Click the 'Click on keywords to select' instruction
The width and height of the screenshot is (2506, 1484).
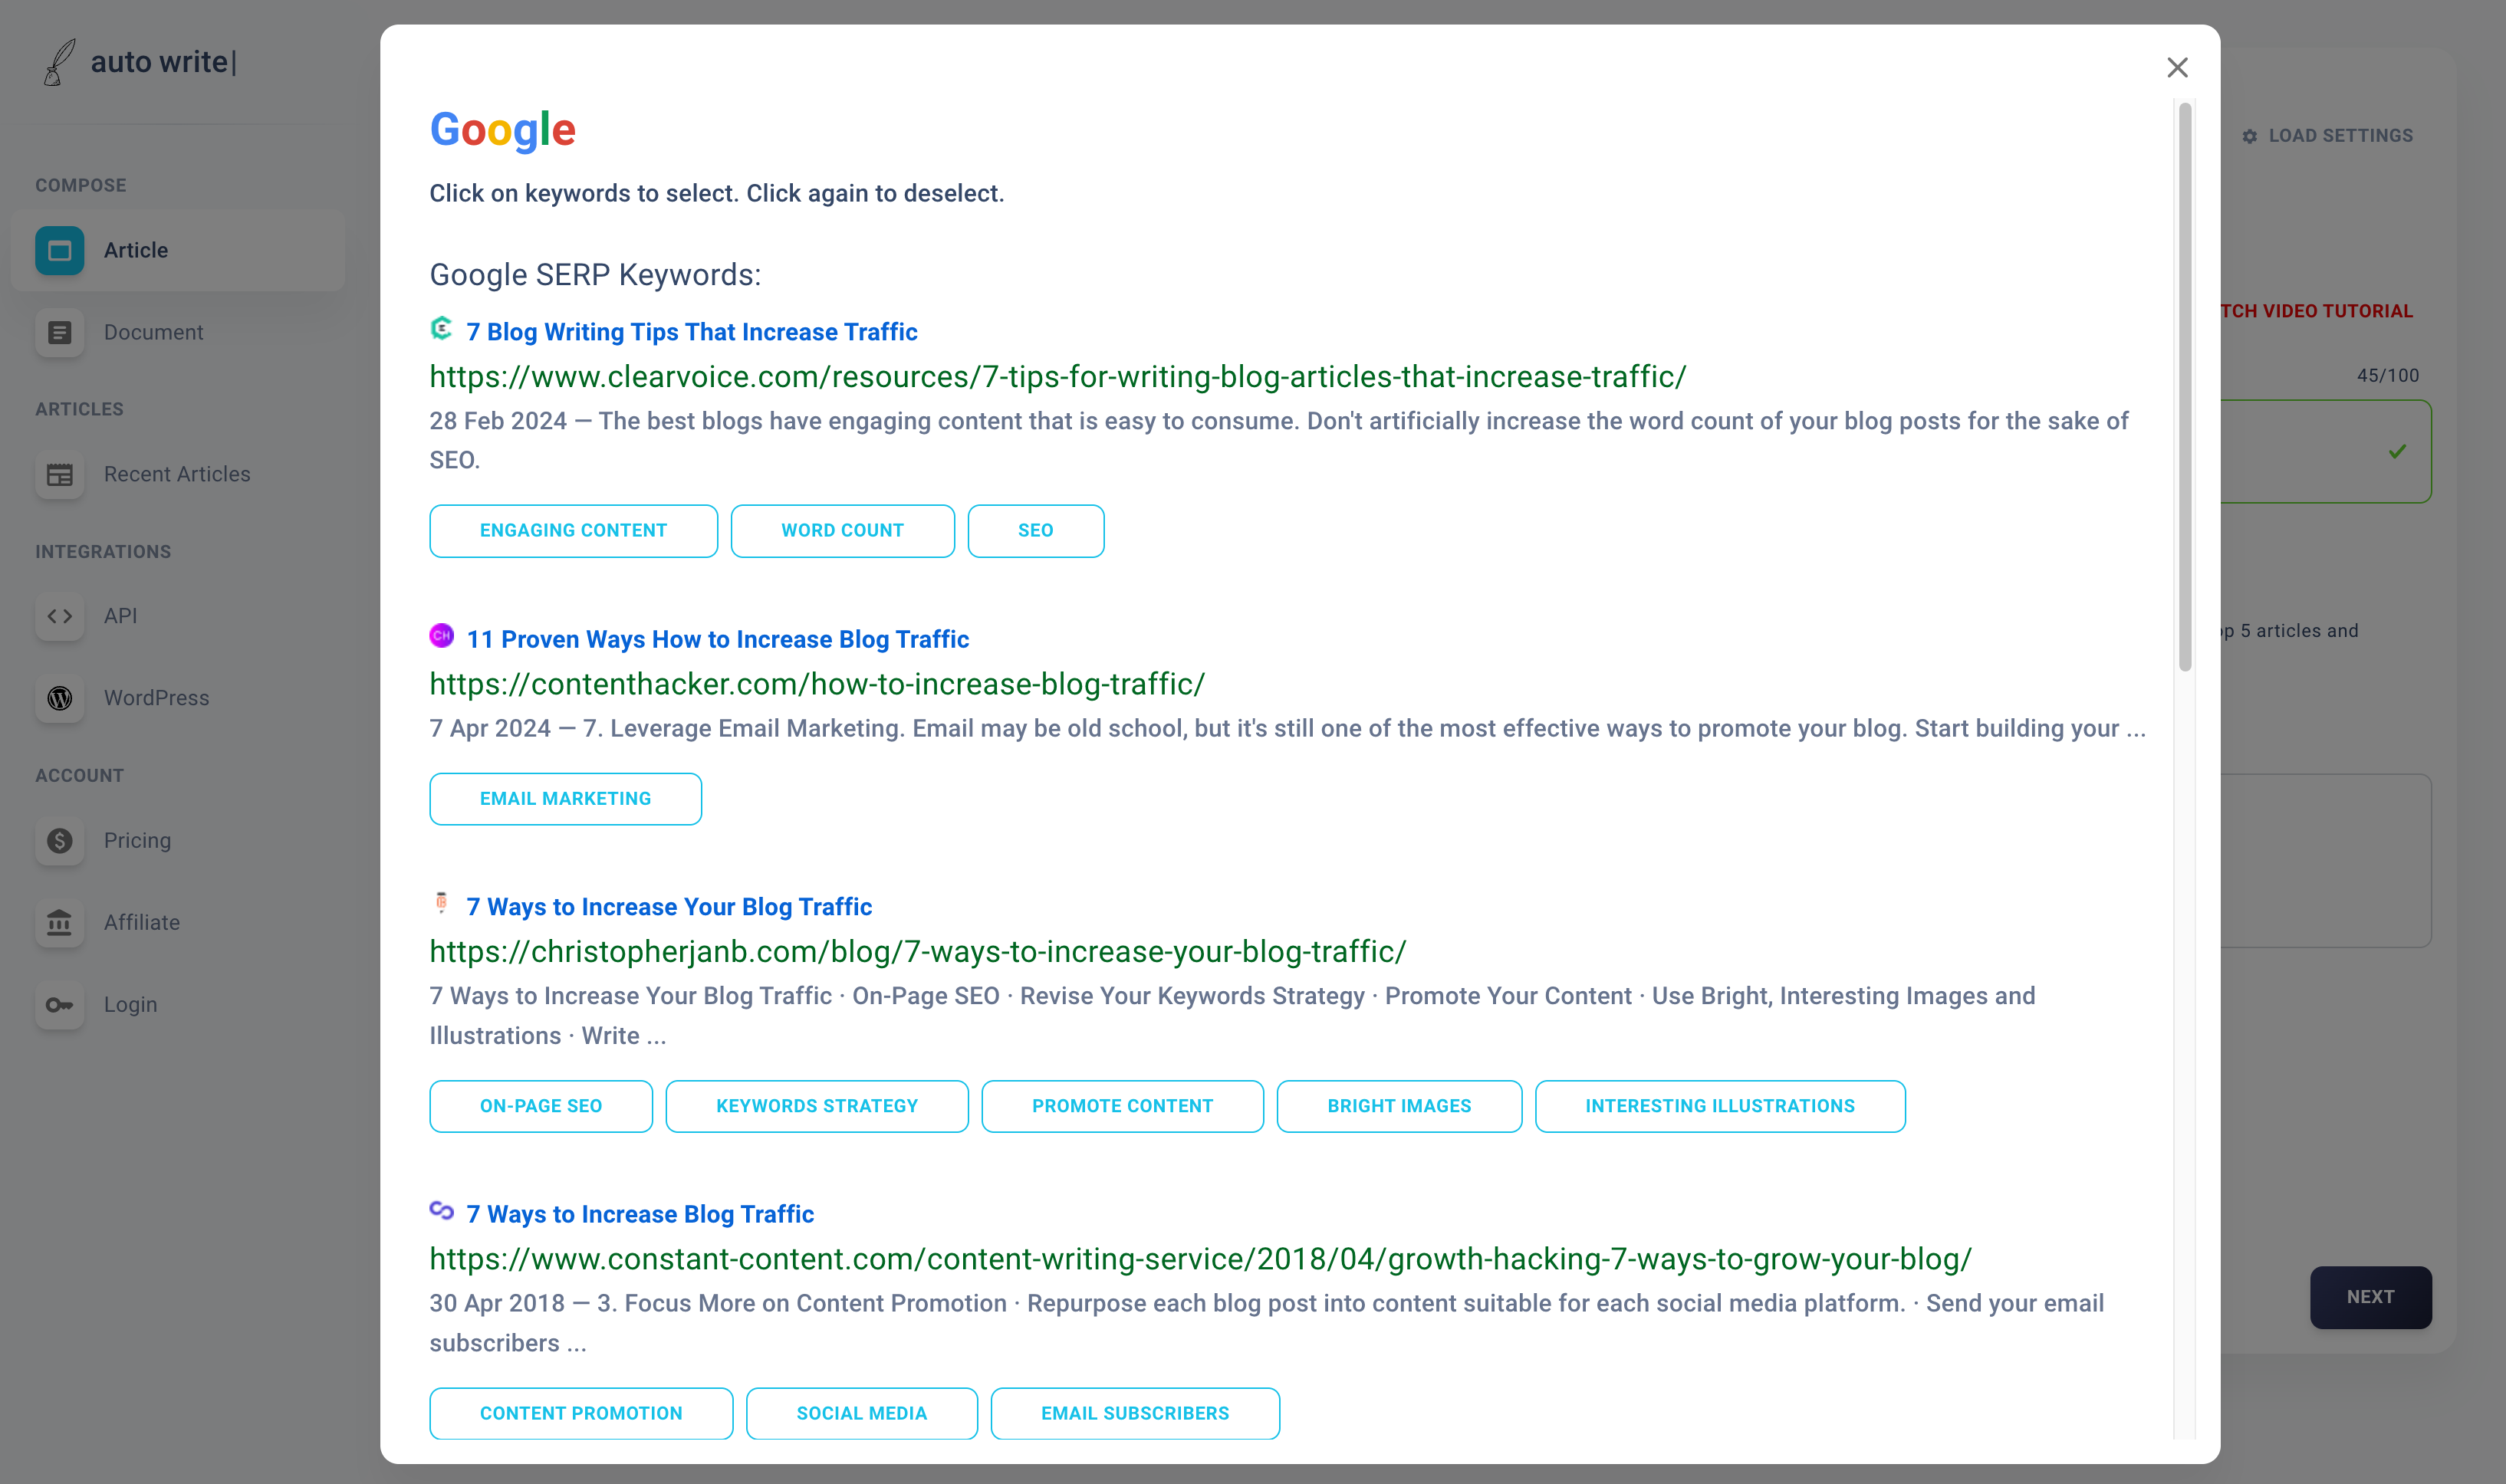(716, 194)
